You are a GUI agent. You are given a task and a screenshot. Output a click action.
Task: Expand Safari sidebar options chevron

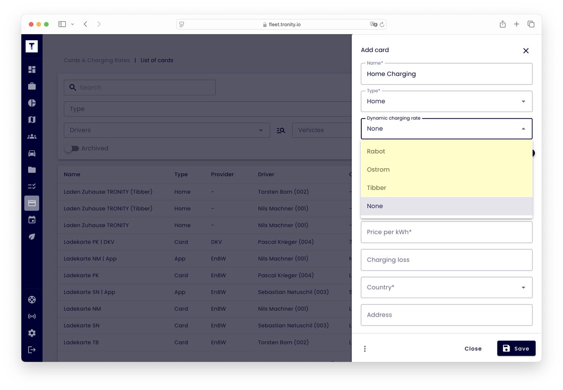tap(73, 24)
